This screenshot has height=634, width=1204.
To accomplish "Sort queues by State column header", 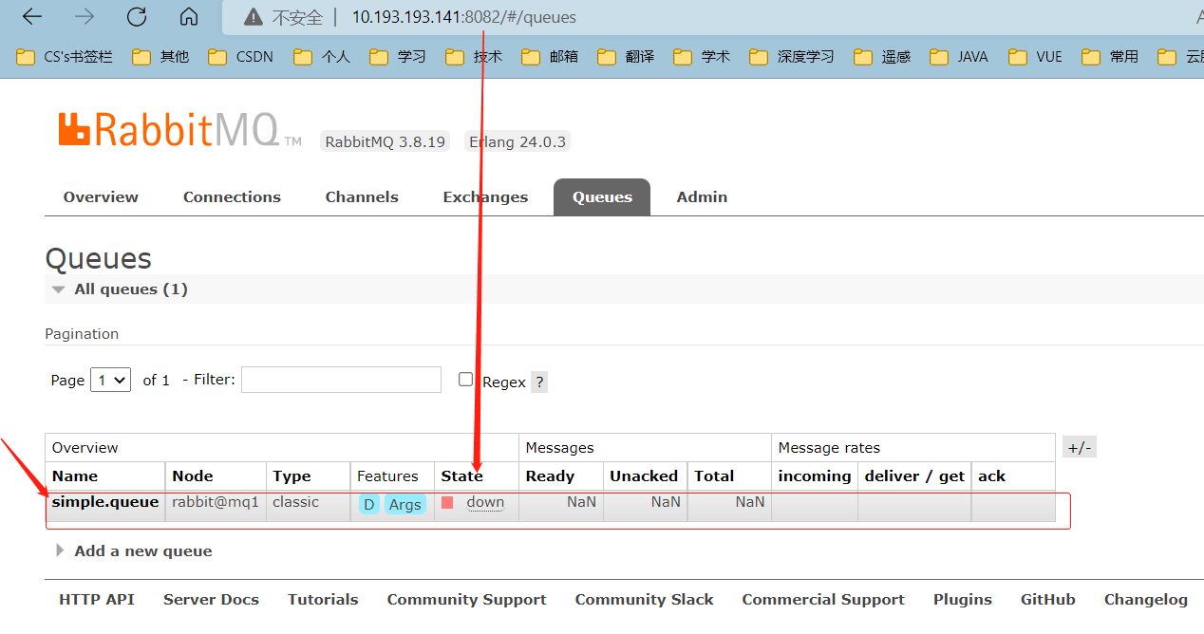I will (462, 475).
